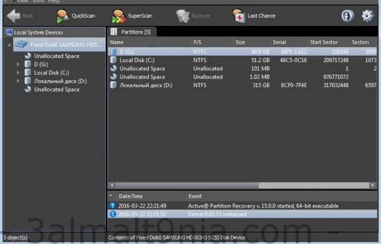Click the scroll right arrow
The width and height of the screenshot is (381, 244).
click(x=373, y=186)
